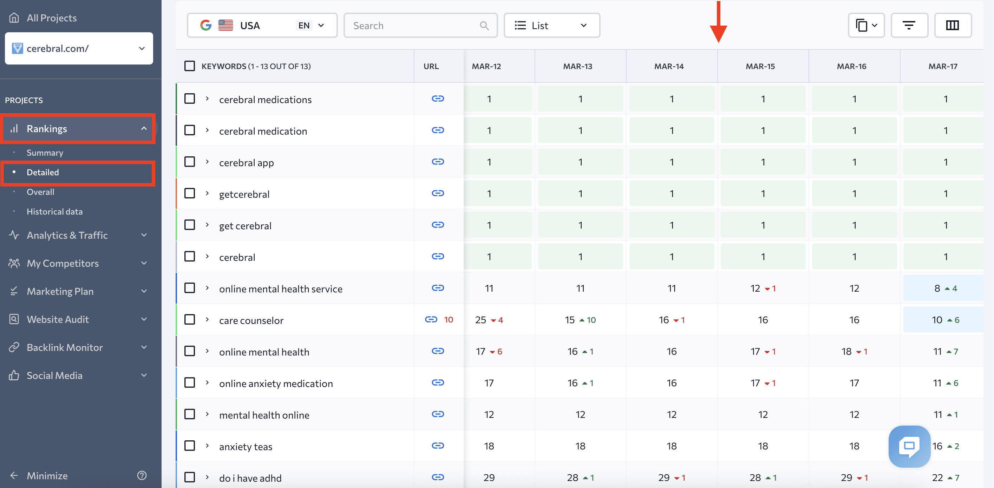Viewport: 994px width, 488px height.
Task: Click the Minimize arrow icon
Action: [14, 476]
